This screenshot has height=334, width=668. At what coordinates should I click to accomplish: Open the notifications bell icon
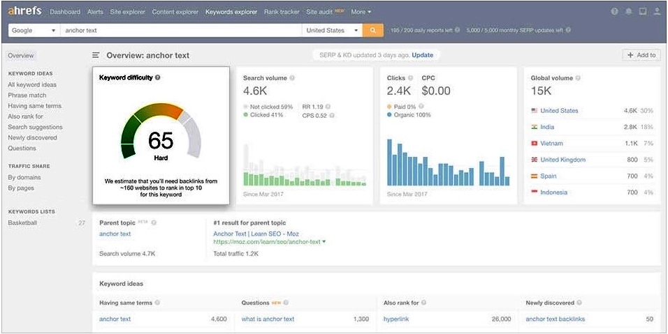coord(628,12)
